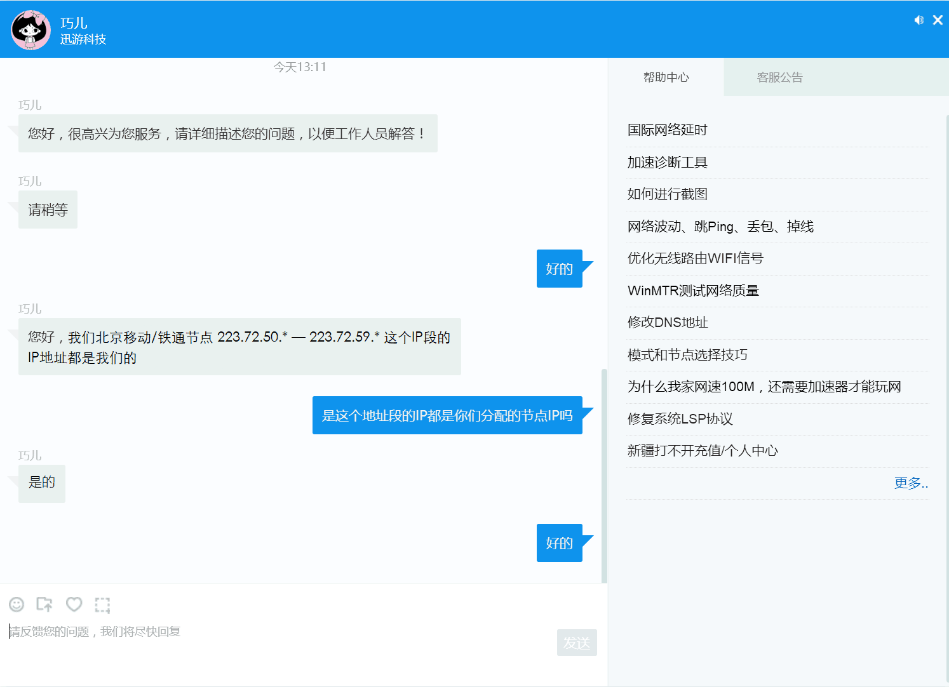Mute notification sounds via speaker icon
Image resolution: width=949 pixels, height=687 pixels.
919,20
